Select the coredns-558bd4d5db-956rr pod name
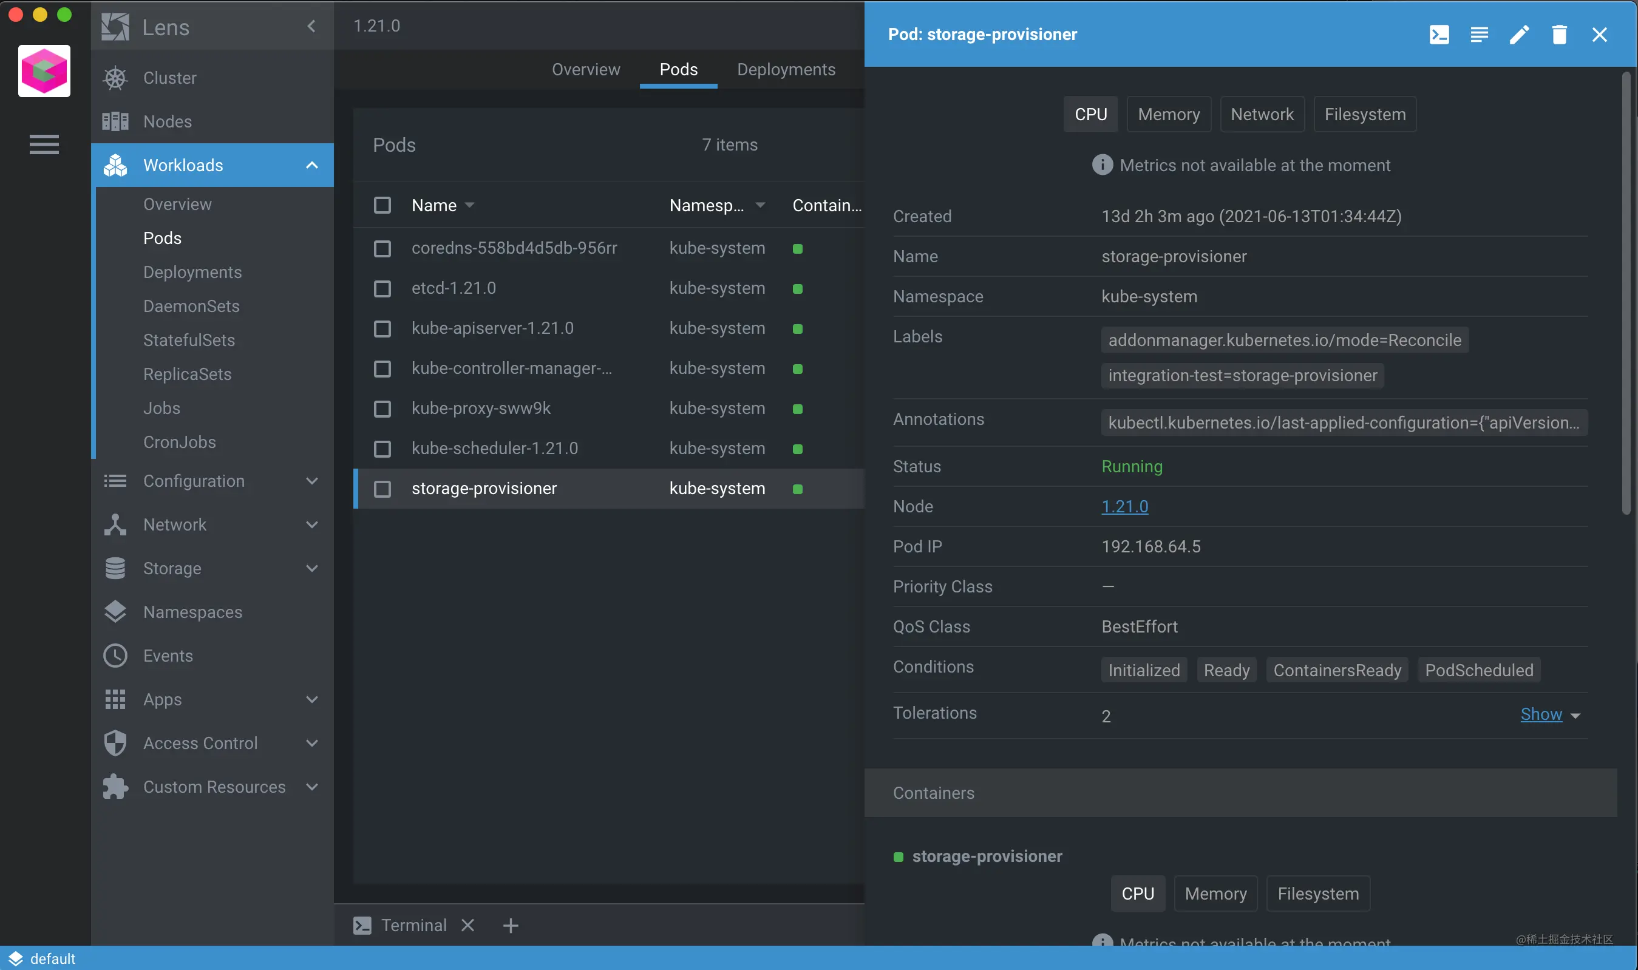Image resolution: width=1638 pixels, height=970 pixels. [514, 248]
